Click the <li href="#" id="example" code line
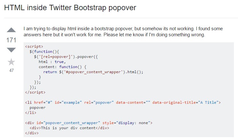 point(123,102)
